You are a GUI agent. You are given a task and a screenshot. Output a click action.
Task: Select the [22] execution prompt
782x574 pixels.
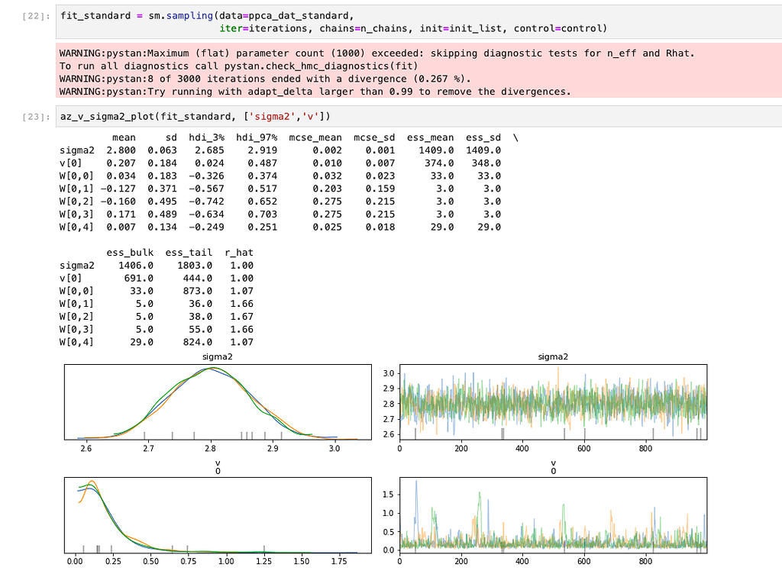pyautogui.click(x=35, y=16)
